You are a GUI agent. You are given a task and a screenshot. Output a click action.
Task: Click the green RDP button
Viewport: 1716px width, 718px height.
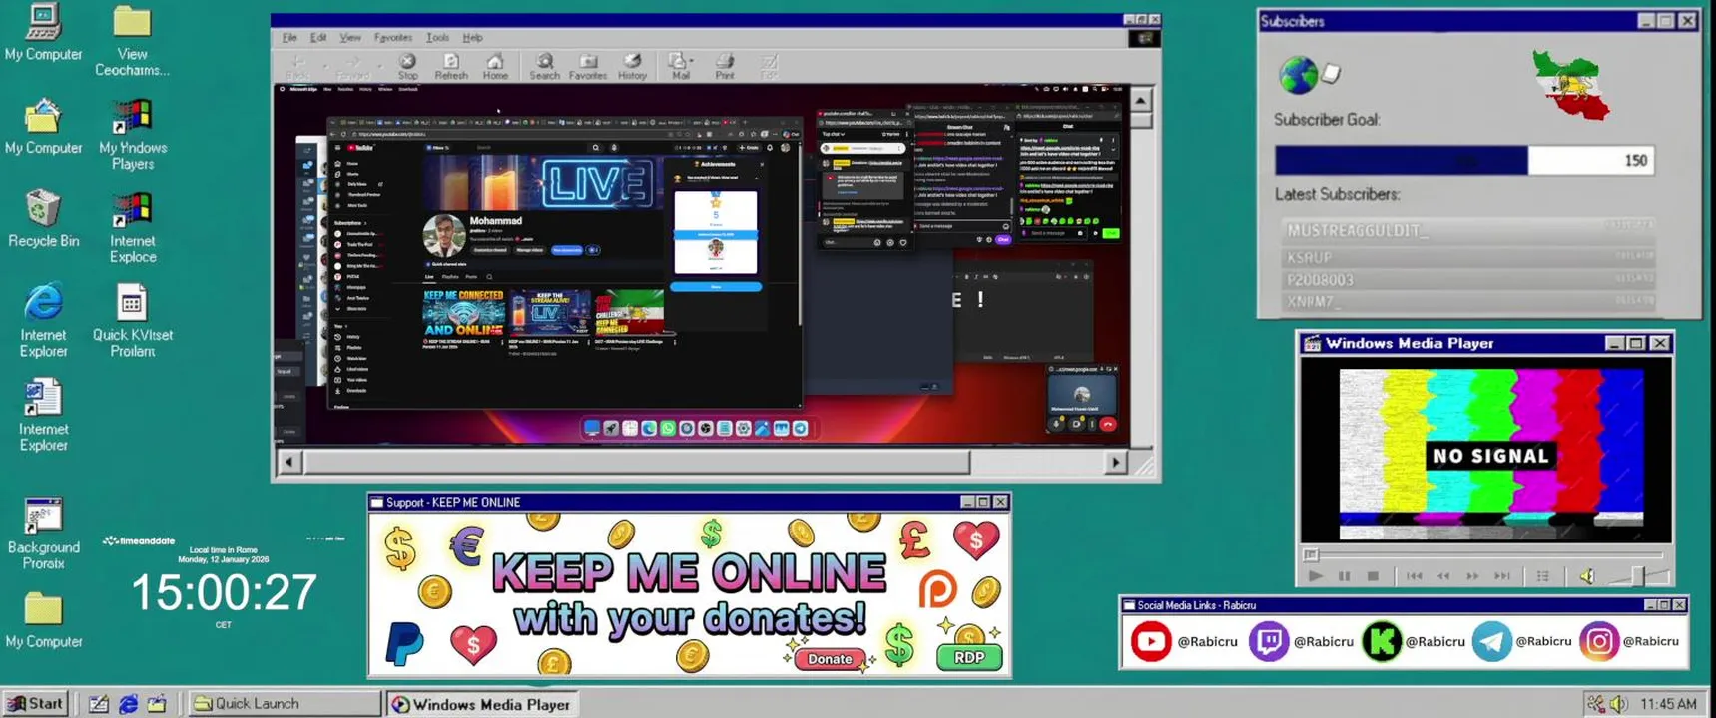click(969, 658)
